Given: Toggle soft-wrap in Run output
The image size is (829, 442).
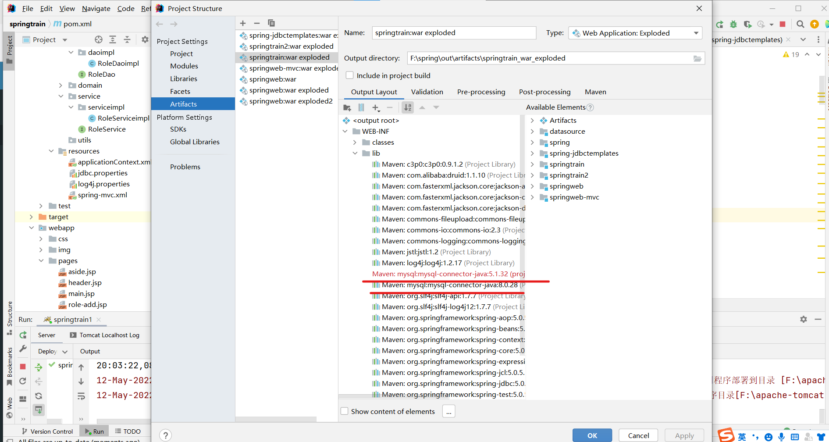Looking at the screenshot, I should pos(81,396).
